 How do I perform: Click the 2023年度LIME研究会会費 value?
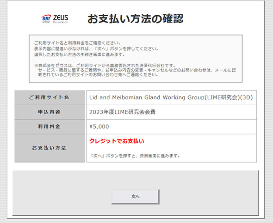tap(123, 112)
